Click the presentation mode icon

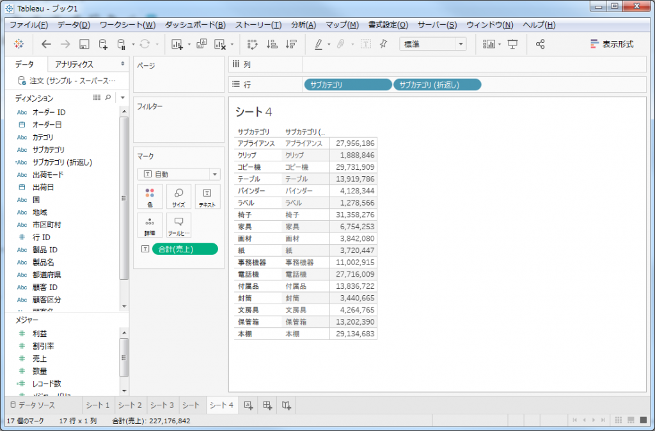tap(512, 44)
